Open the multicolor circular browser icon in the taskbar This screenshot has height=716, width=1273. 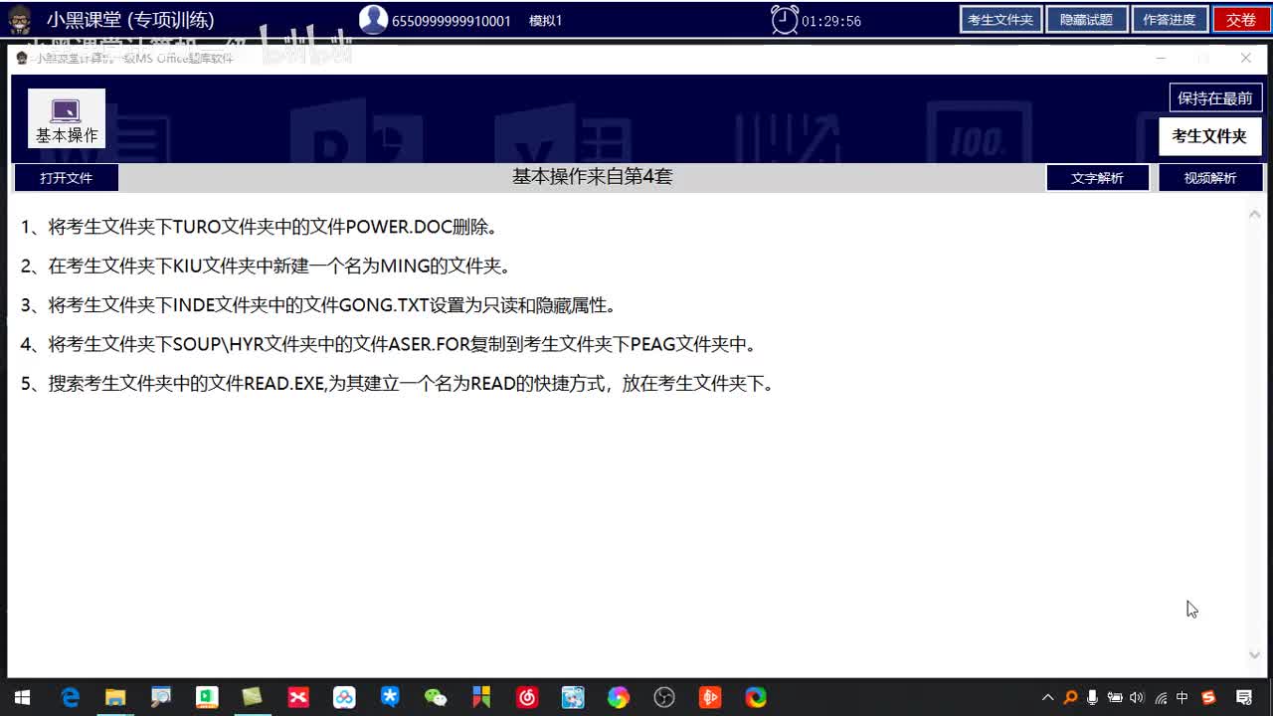(x=756, y=697)
